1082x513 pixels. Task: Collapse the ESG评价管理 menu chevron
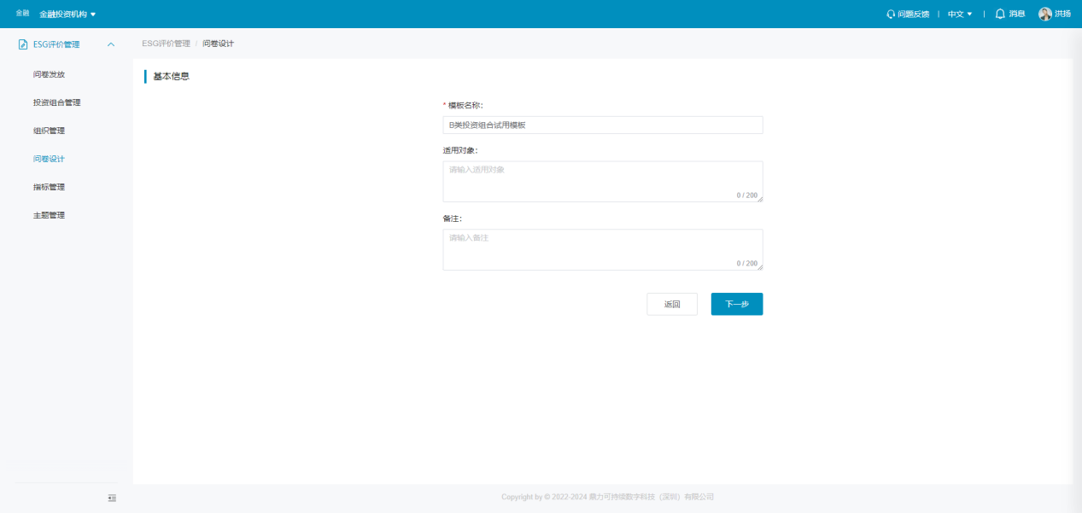(111, 44)
